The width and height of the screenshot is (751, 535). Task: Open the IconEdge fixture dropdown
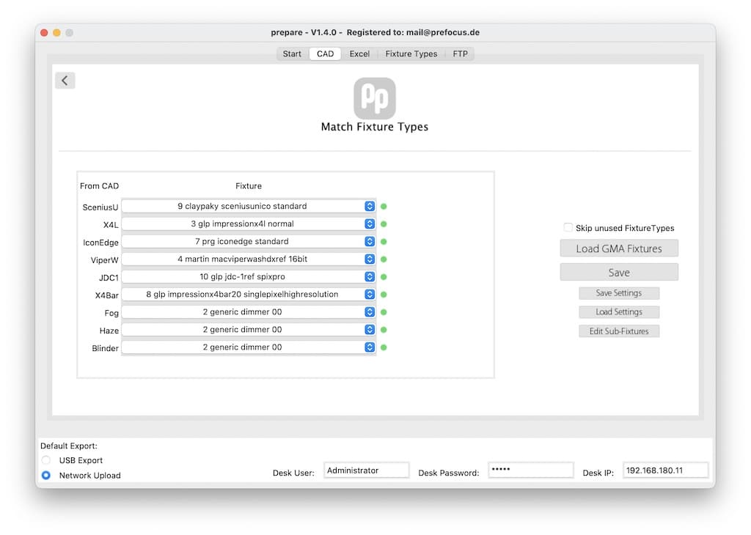[249, 242]
